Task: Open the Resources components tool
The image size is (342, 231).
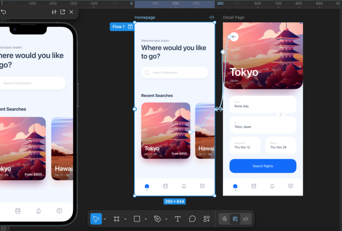Action: coord(206,219)
